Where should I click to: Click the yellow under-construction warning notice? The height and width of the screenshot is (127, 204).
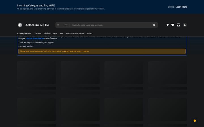pyautogui.click(x=102, y=51)
